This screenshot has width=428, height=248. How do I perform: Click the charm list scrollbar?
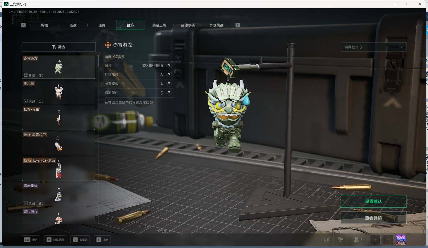pyautogui.click(x=98, y=60)
